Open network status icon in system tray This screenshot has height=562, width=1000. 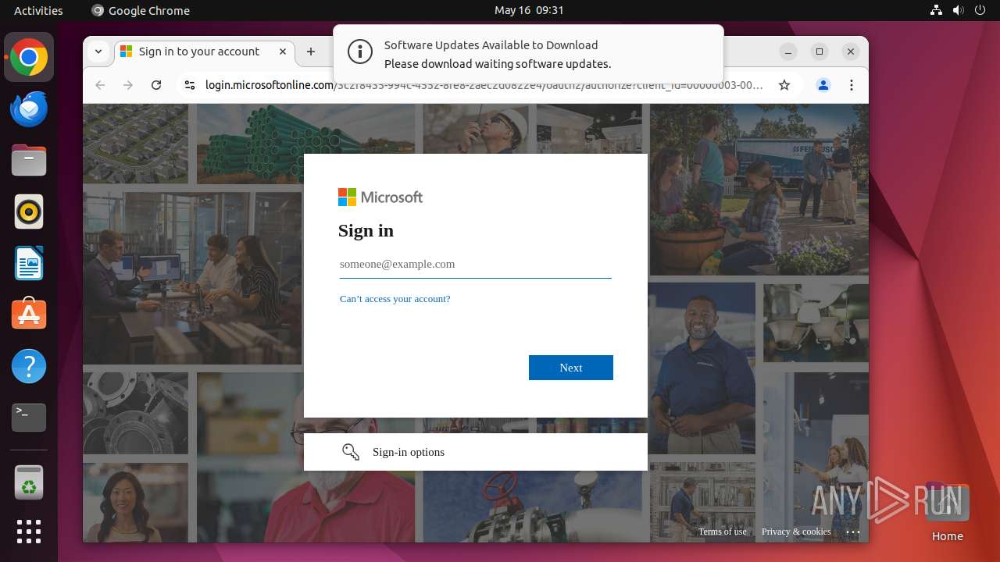coord(936,10)
